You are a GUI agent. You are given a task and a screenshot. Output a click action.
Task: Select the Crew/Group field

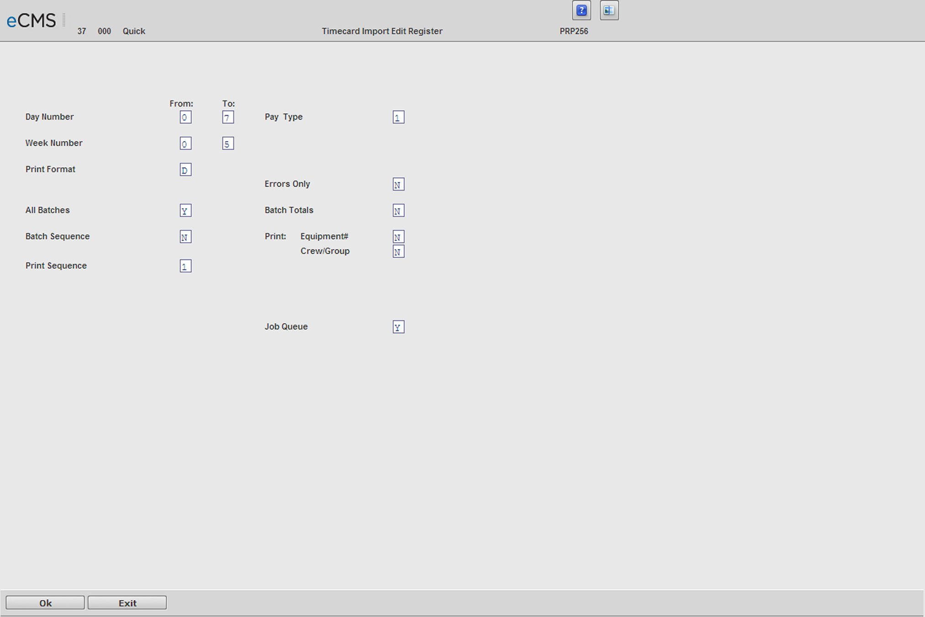point(398,251)
